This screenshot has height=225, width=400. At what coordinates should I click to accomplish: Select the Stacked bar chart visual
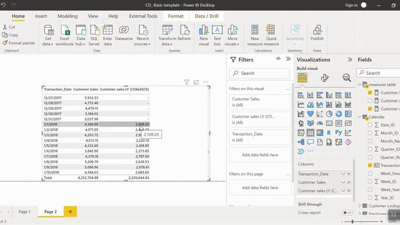pos(301,95)
